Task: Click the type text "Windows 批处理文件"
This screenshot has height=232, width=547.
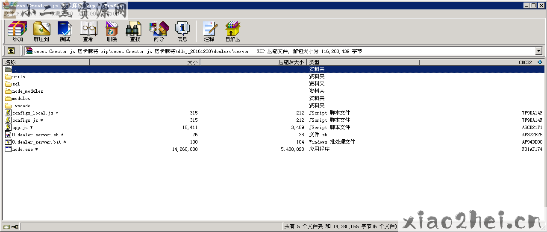Action: pyautogui.click(x=332, y=142)
